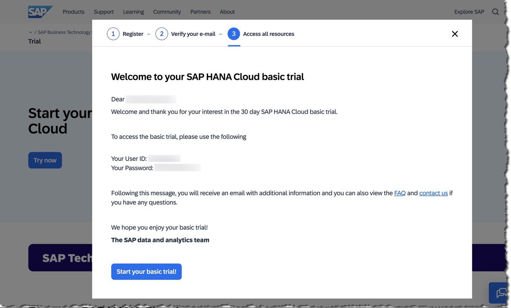Open the Support menu
This screenshot has height=308, width=511.
(x=104, y=12)
